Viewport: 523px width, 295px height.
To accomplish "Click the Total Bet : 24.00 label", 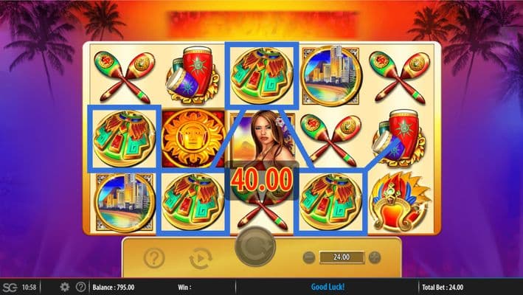I will [x=443, y=288].
